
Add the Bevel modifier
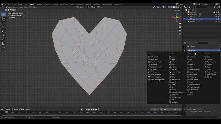coord(173,59)
